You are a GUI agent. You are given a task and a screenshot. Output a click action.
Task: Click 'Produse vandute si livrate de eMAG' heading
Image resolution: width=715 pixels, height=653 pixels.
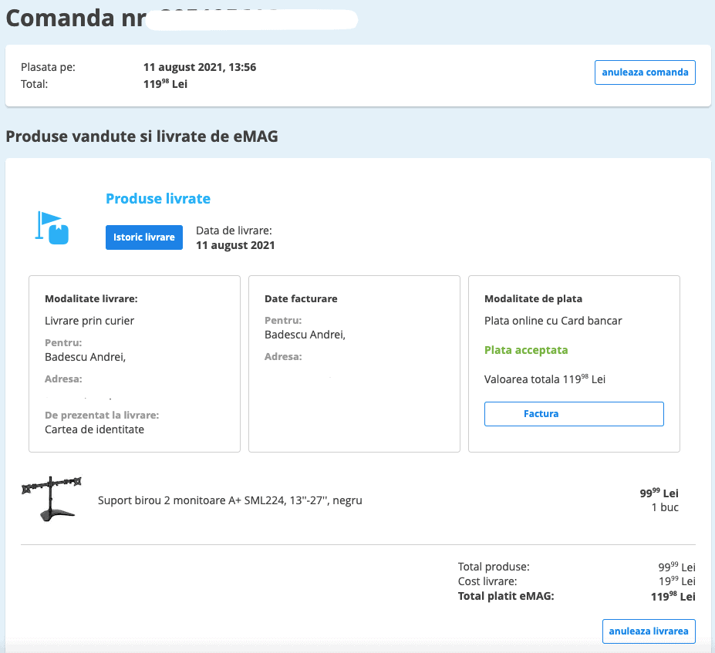[x=142, y=137]
